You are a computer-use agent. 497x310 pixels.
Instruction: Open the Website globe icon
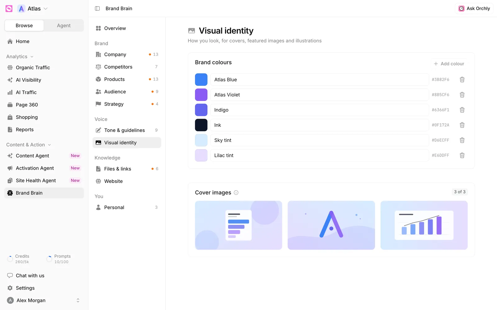point(98,181)
